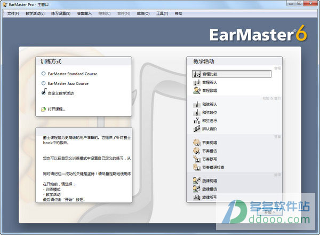Click the music note icon for 自定义教学活动
The width and height of the screenshot is (320, 235).
(44, 91)
